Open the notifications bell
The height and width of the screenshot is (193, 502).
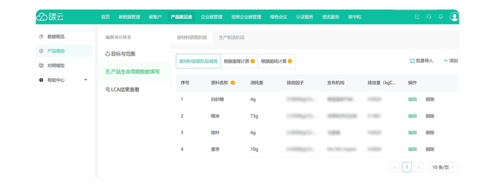pyautogui.click(x=441, y=17)
